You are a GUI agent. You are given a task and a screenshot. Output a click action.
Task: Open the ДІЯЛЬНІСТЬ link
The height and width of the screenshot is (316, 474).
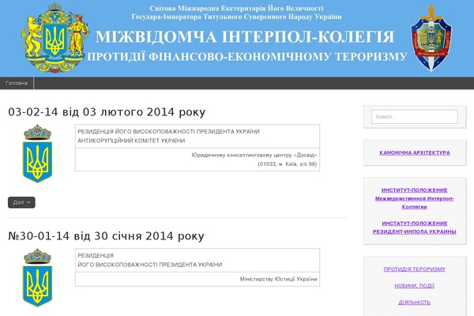(415, 303)
